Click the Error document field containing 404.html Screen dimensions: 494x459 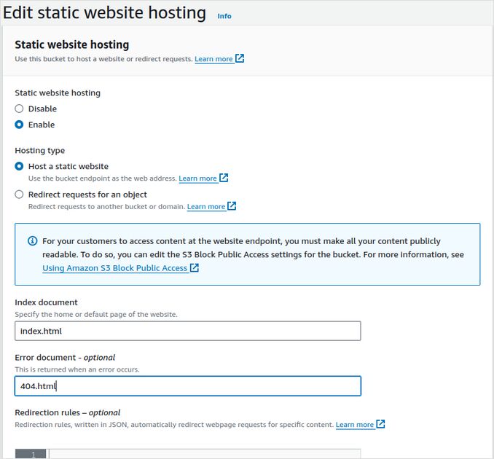click(x=188, y=386)
